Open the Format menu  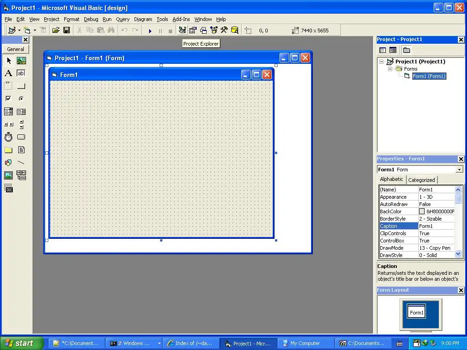tap(72, 19)
